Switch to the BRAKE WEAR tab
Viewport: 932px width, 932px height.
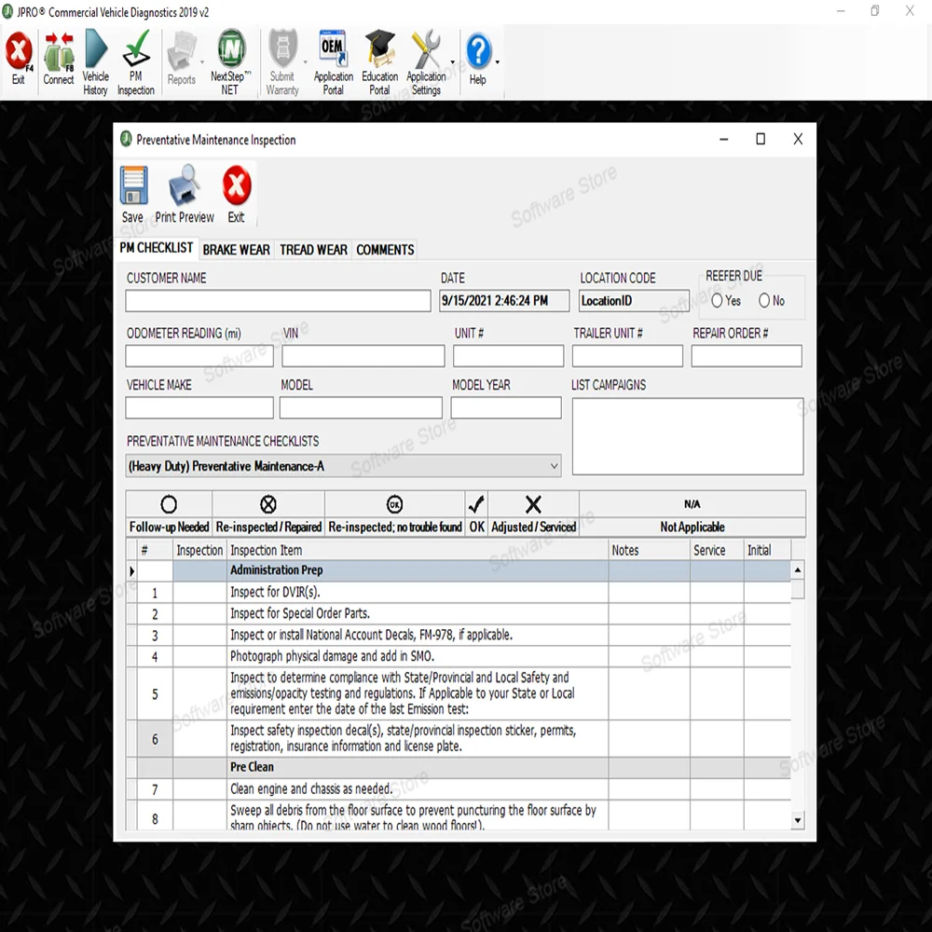coord(236,250)
